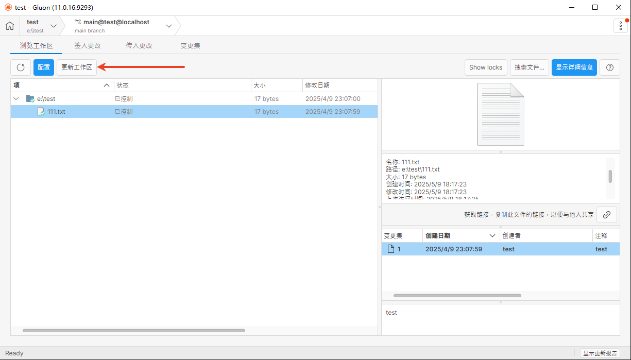Collapse the e:\test tree node
631x360 pixels.
tap(16, 99)
